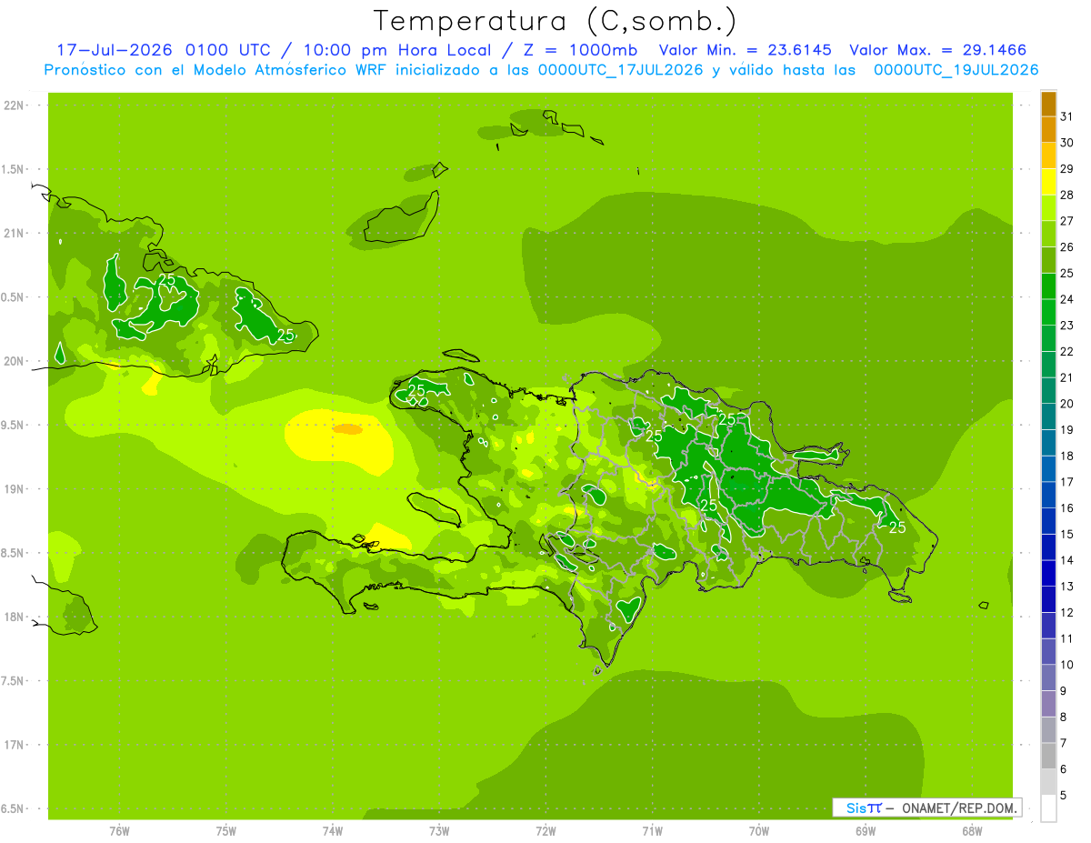Click legend value "8" on the color scale
Image resolution: width=1091 pixels, height=843 pixels.
pyautogui.click(x=1064, y=718)
